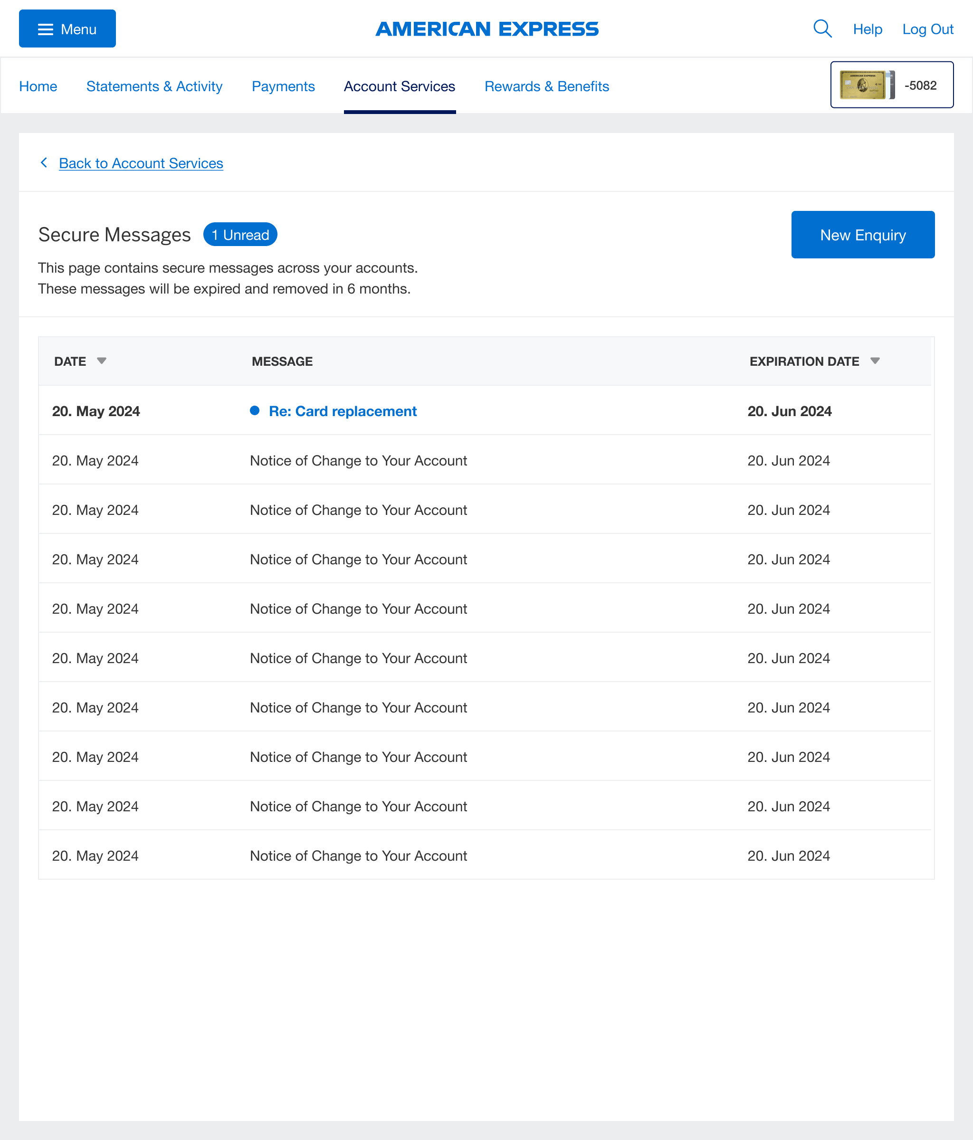973x1140 pixels.
Task: Click Back to Account Services link
Action: [x=141, y=163]
